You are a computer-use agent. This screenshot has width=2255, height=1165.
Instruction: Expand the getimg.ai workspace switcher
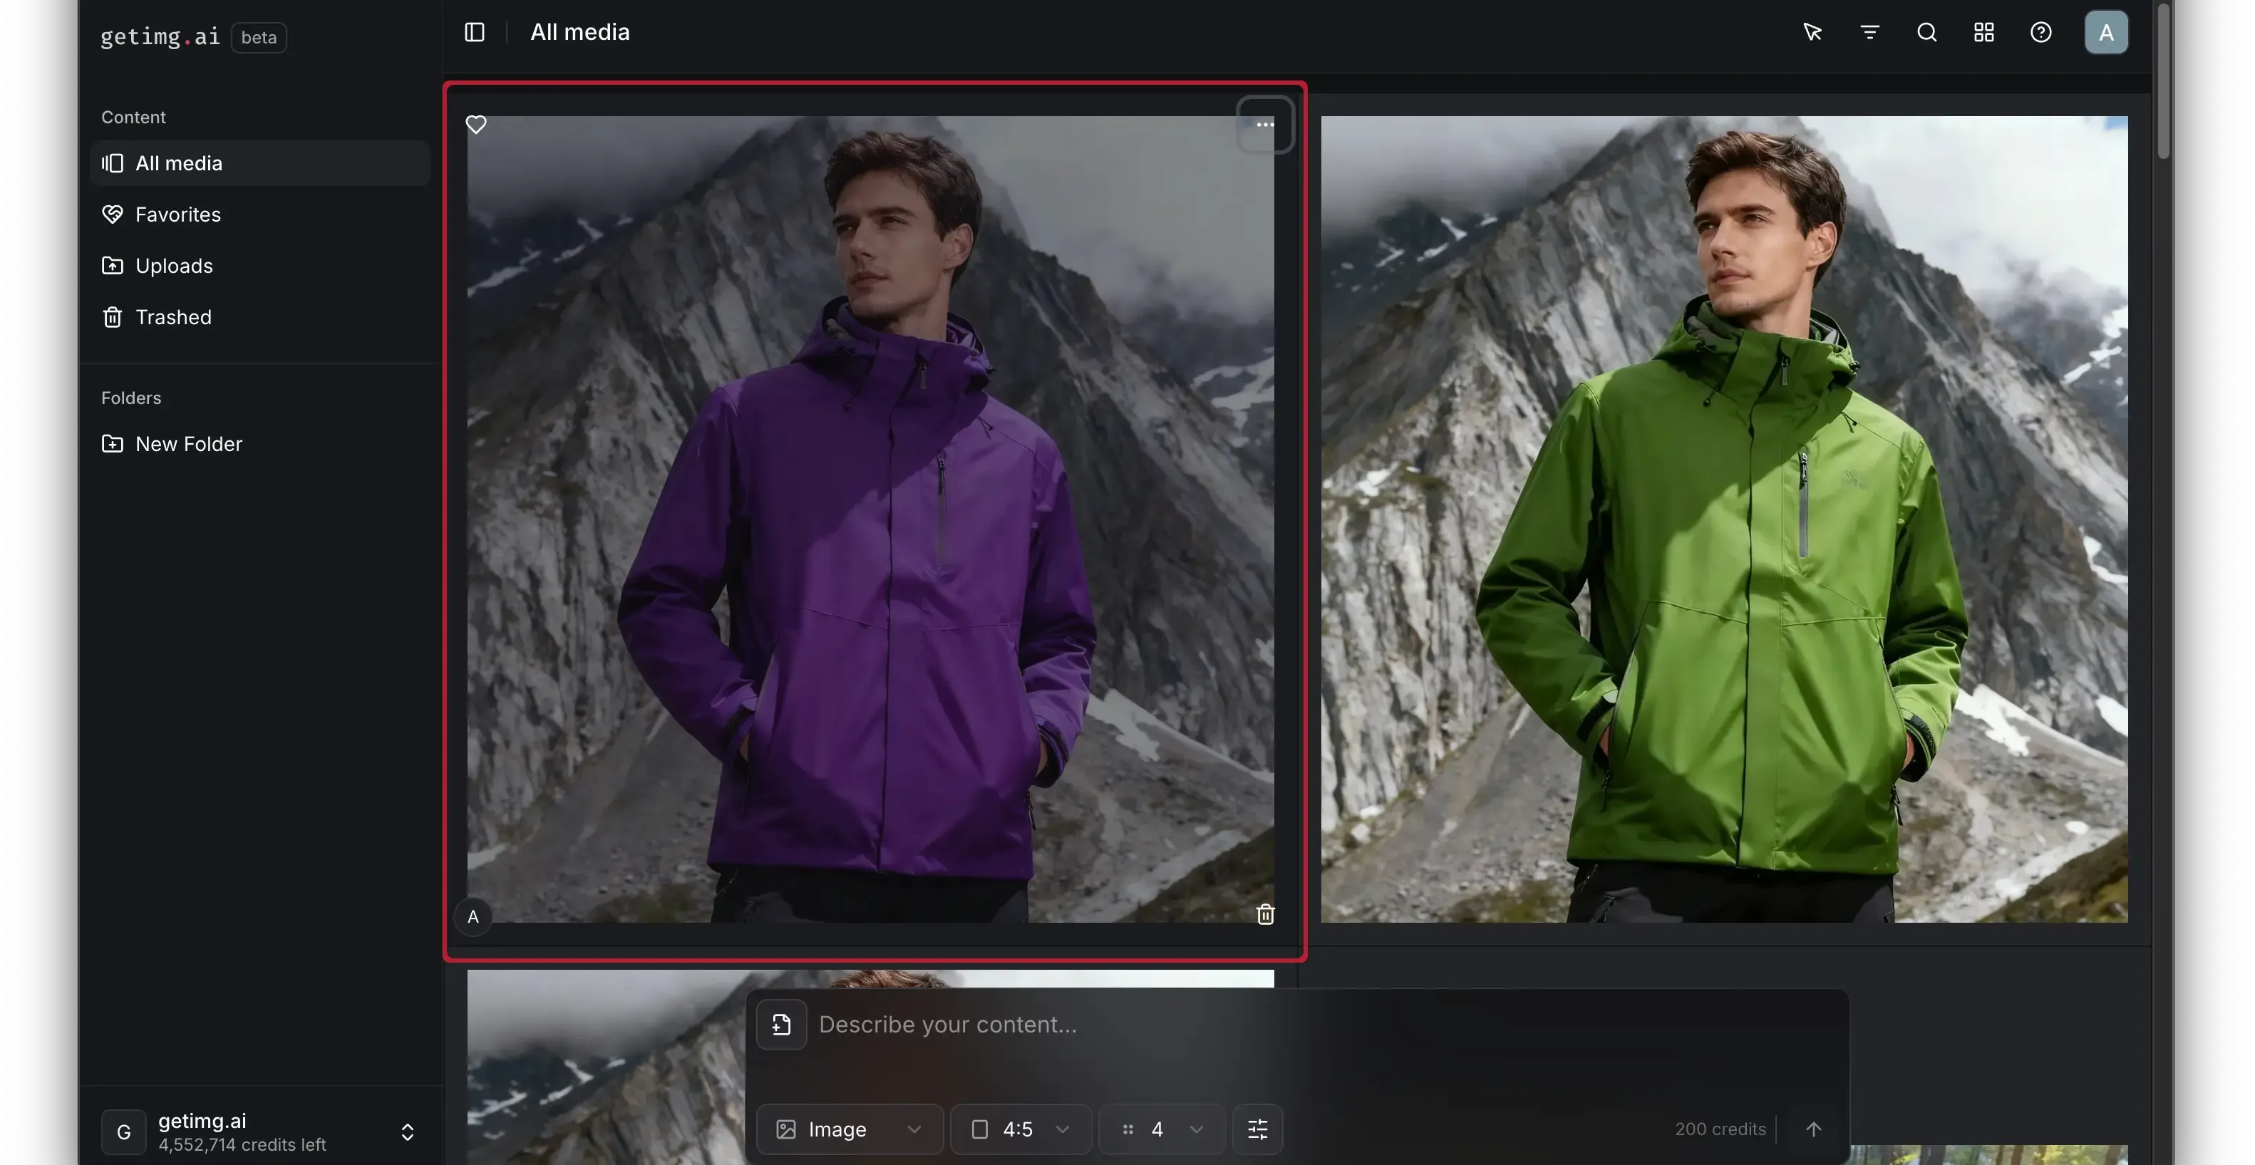pos(407,1132)
